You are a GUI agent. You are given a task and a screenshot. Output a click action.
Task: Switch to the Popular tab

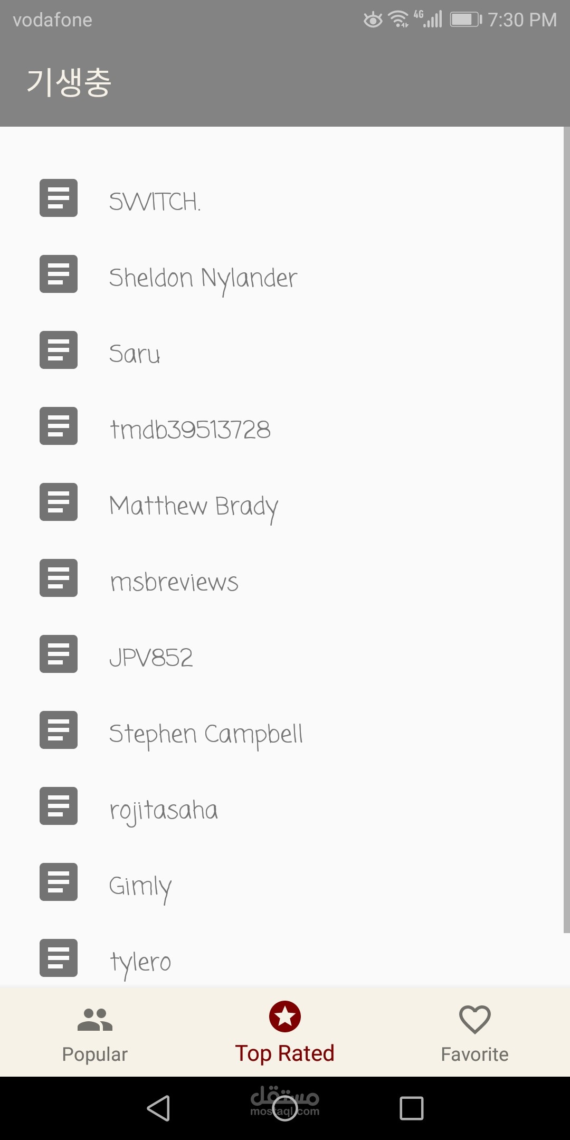tap(95, 1033)
